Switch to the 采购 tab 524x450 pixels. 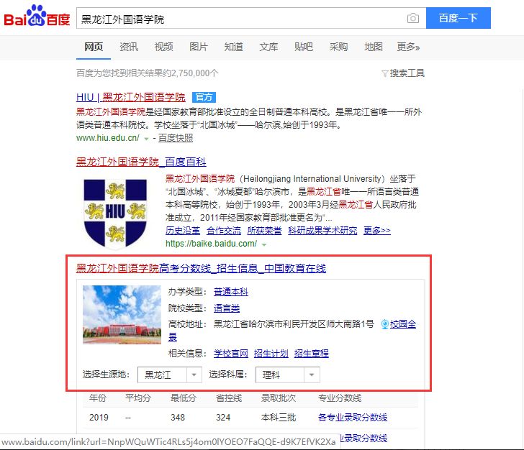(338, 47)
